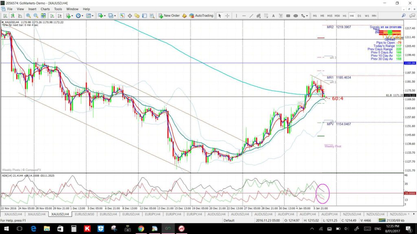Switch timeframe to D1
This screenshot has width=417, height=234.
click(359, 16)
